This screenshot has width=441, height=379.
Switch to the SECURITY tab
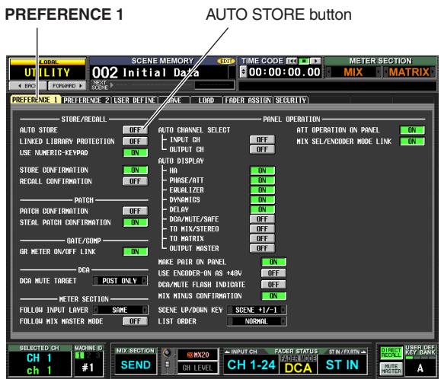pyautogui.click(x=291, y=100)
